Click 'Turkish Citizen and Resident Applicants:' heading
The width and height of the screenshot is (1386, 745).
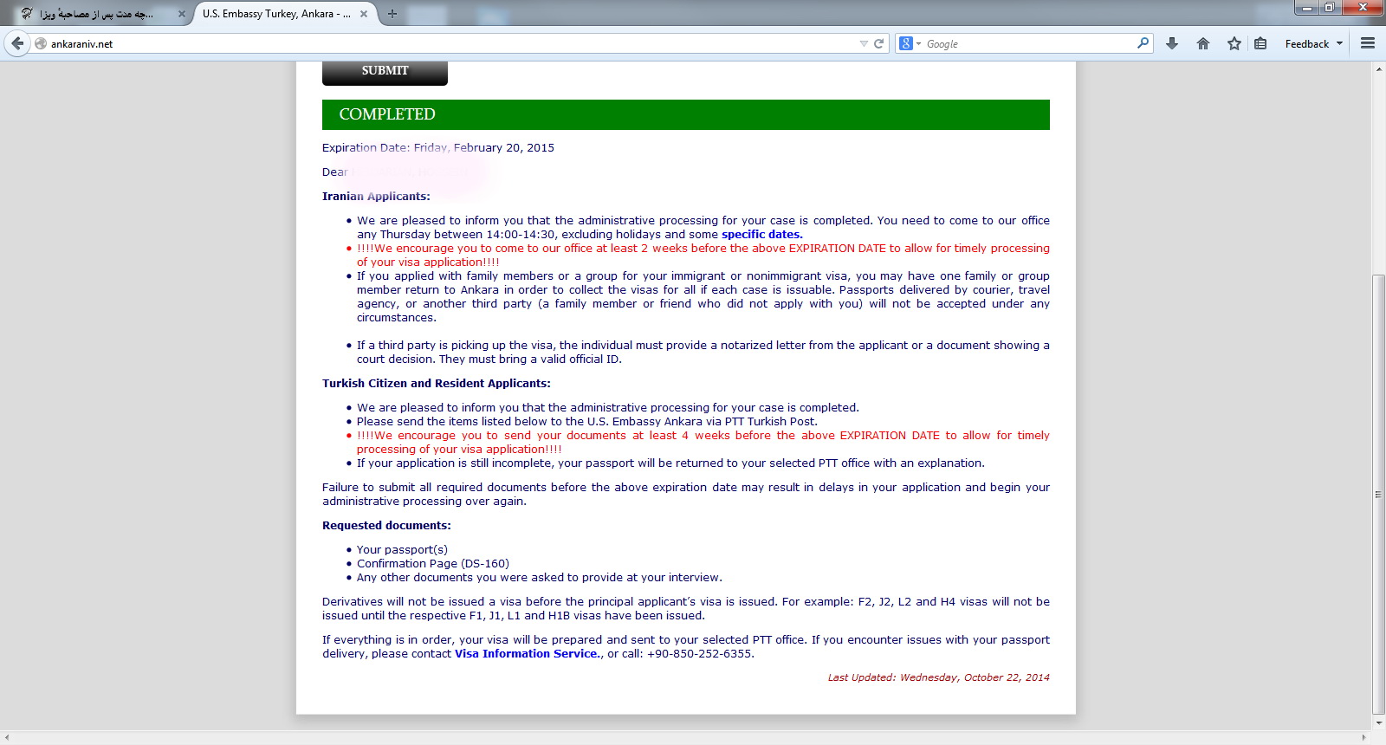[437, 383]
